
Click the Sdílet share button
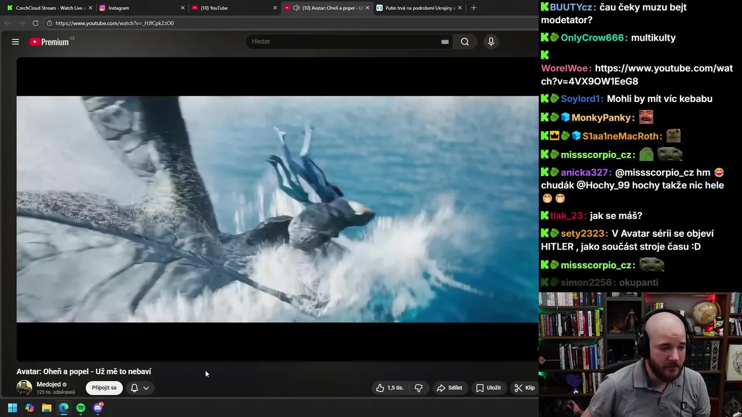[450, 388]
